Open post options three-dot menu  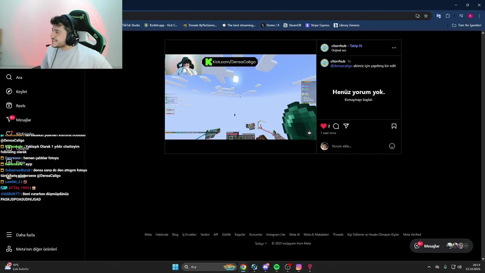394,48
